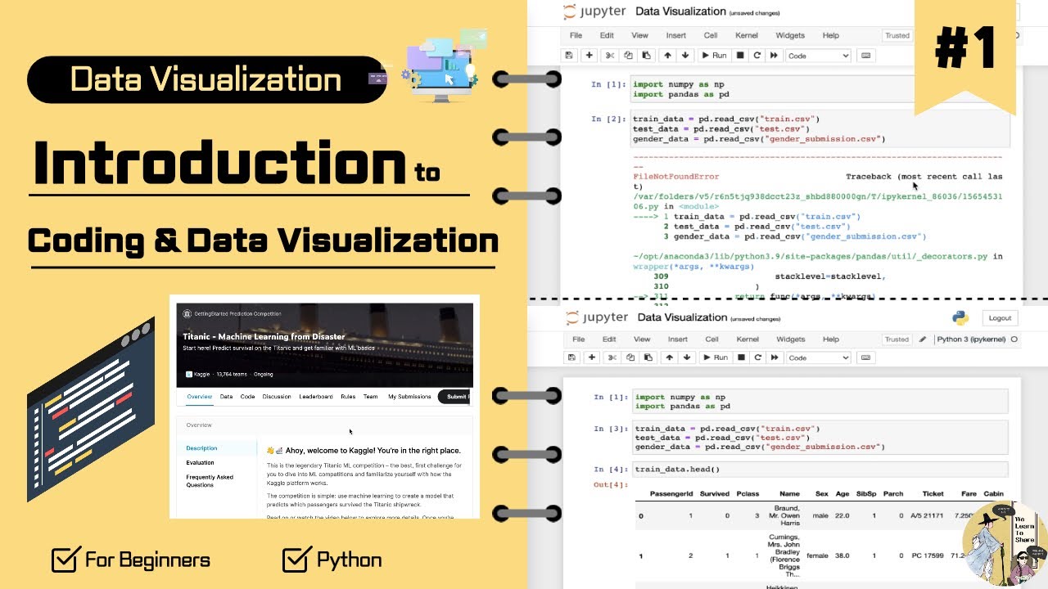The height and width of the screenshot is (589, 1048).
Task: Open Cell menu in upper Jupyter window
Action: point(711,35)
